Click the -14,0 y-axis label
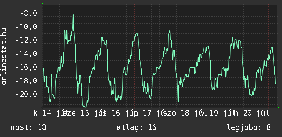Screen dimensions: 282x137 click(26, 54)
